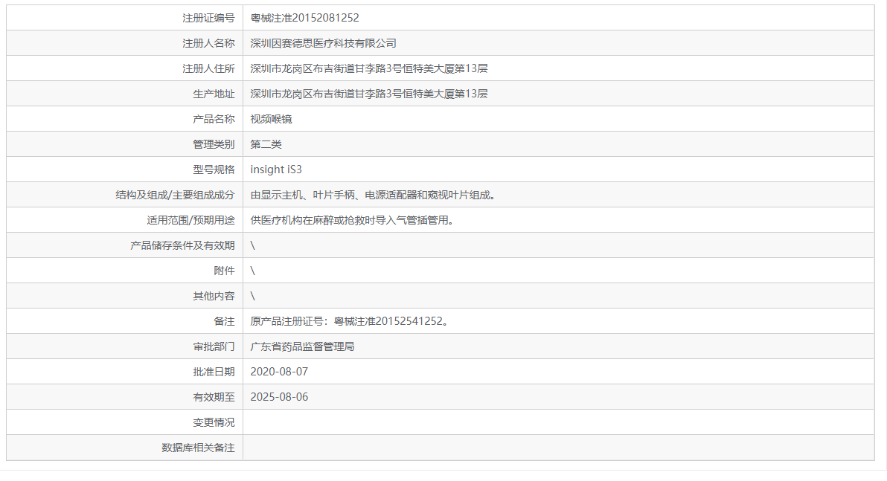Screen dimensions: 887x481
Task: Select the 生产地址 row label
Action: pos(215,93)
